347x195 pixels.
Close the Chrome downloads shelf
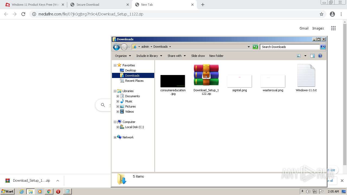point(342,181)
